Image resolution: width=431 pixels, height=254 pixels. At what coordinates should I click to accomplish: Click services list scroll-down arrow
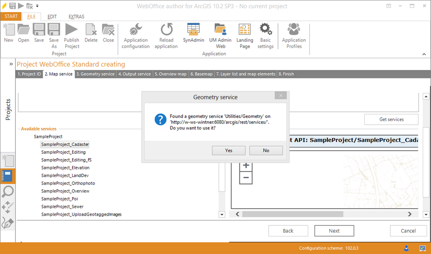click(222, 215)
